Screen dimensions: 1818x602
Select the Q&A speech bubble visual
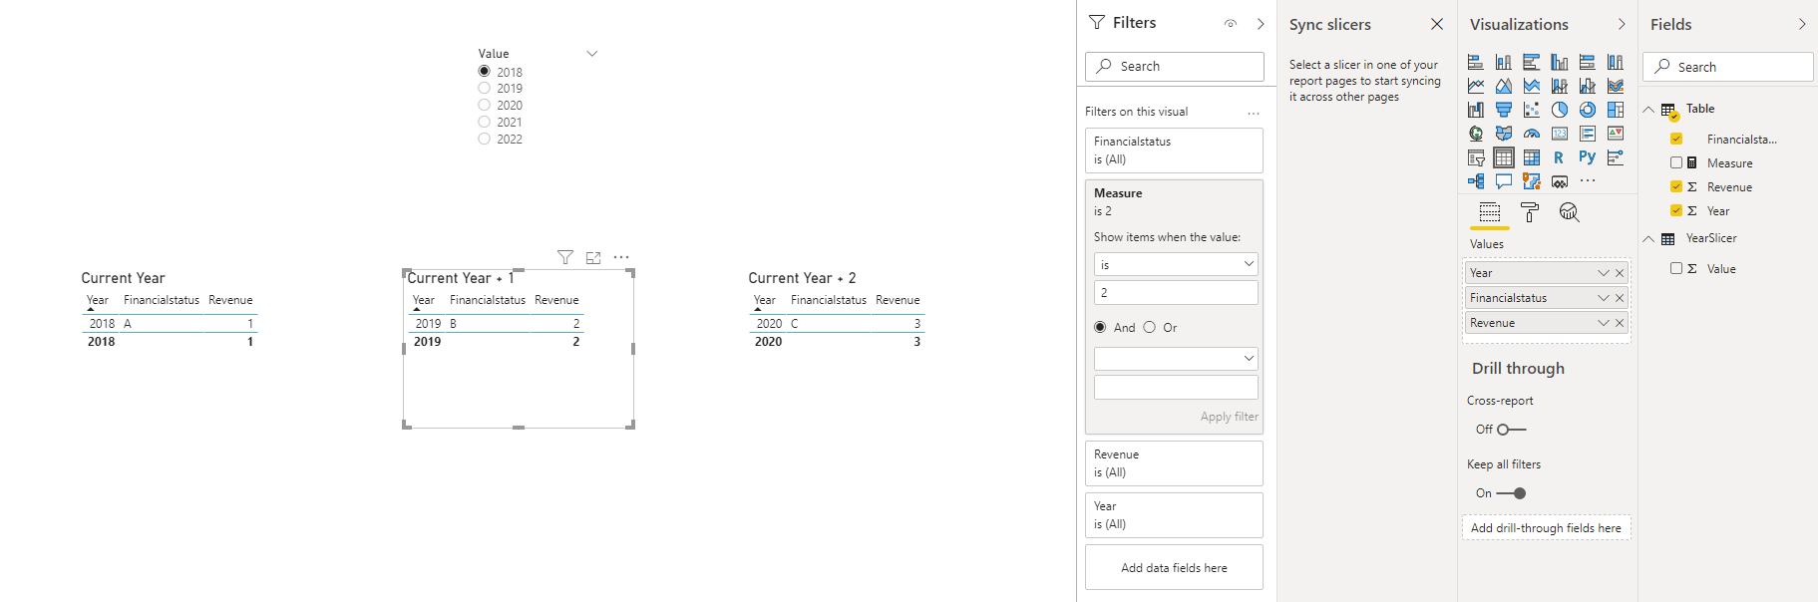pyautogui.click(x=1504, y=181)
